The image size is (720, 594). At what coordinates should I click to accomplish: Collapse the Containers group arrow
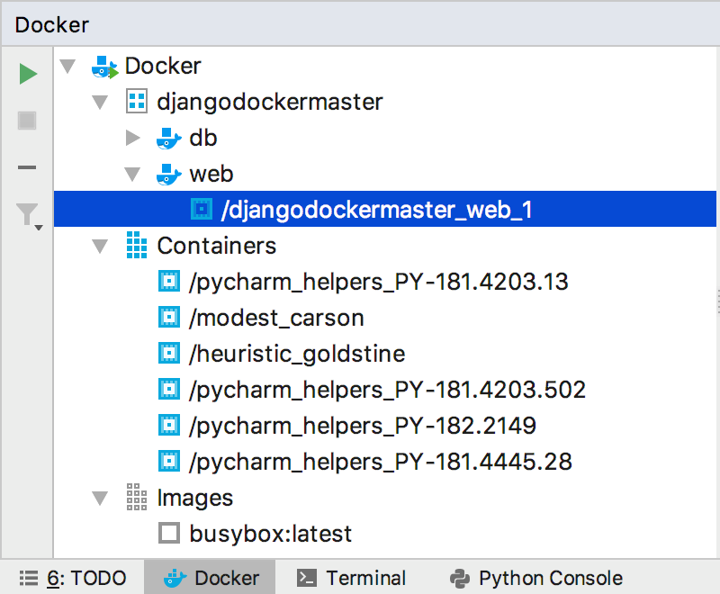100,246
